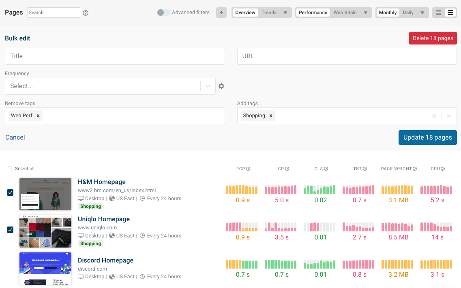The height and width of the screenshot is (288, 461).
Task: Open the Frequency settings gear icon
Action: coord(221,86)
